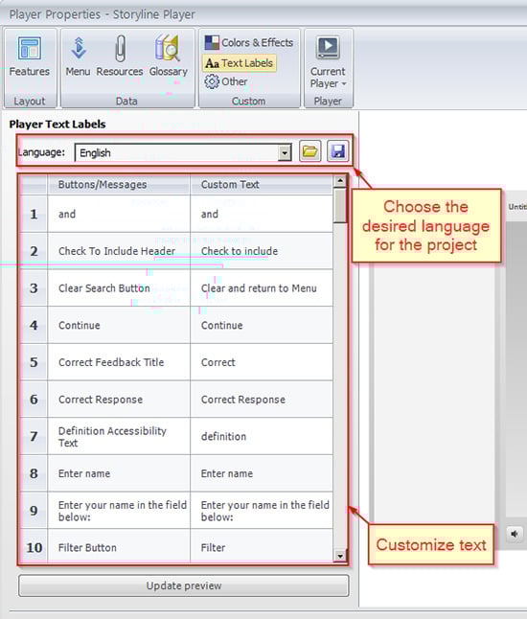Click the Custom Text column header
The height and width of the screenshot is (619, 527).
click(262, 184)
